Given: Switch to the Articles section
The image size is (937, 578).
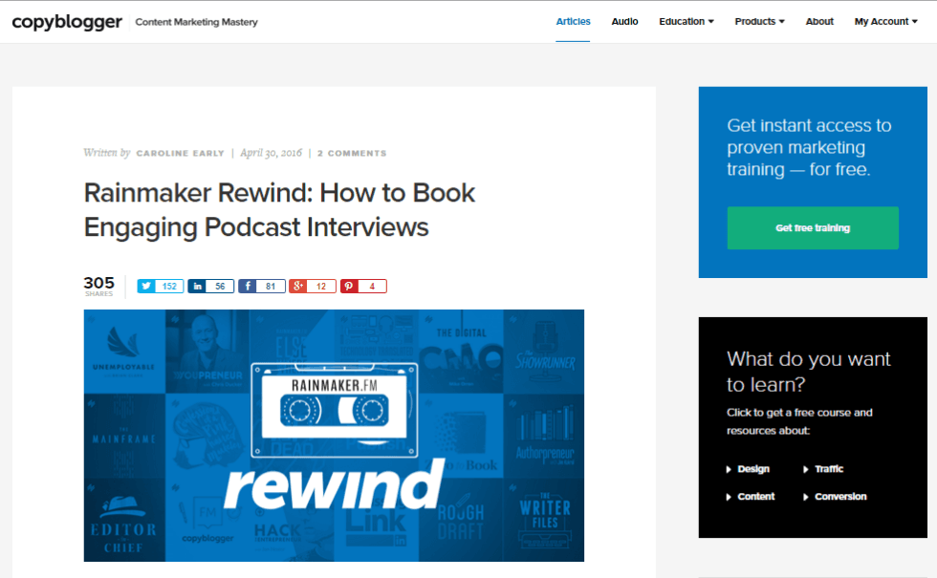Looking at the screenshot, I should [573, 21].
